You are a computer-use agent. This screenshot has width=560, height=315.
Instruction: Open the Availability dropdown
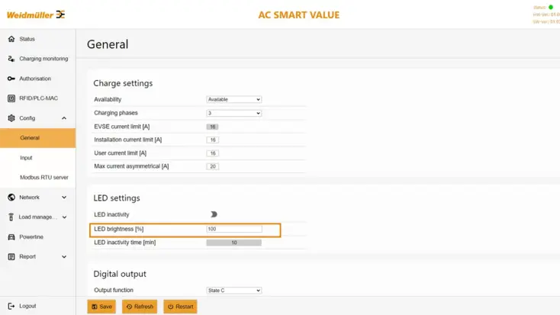click(234, 99)
